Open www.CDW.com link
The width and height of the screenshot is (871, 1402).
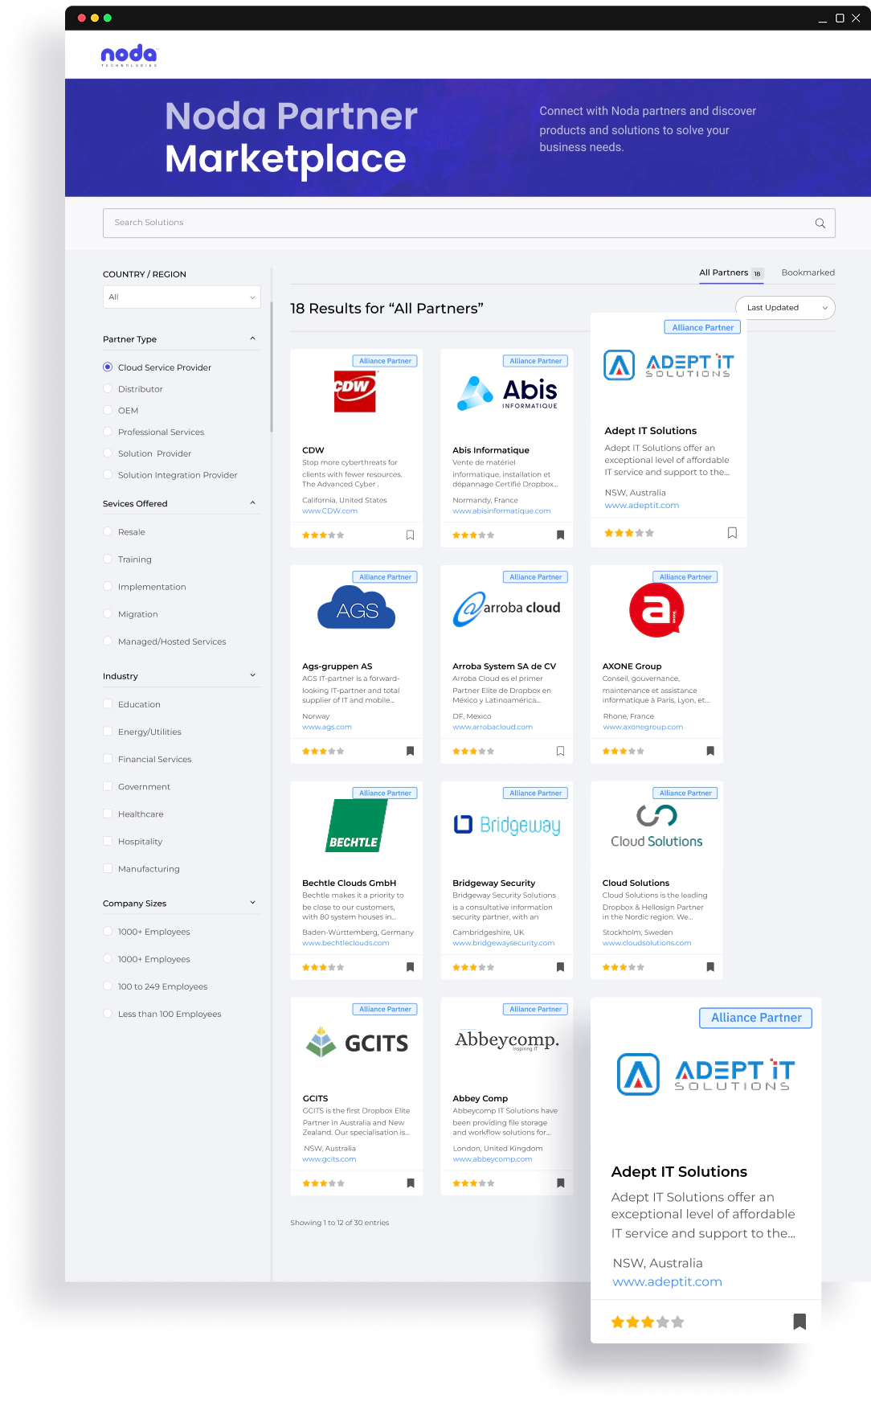pos(329,511)
